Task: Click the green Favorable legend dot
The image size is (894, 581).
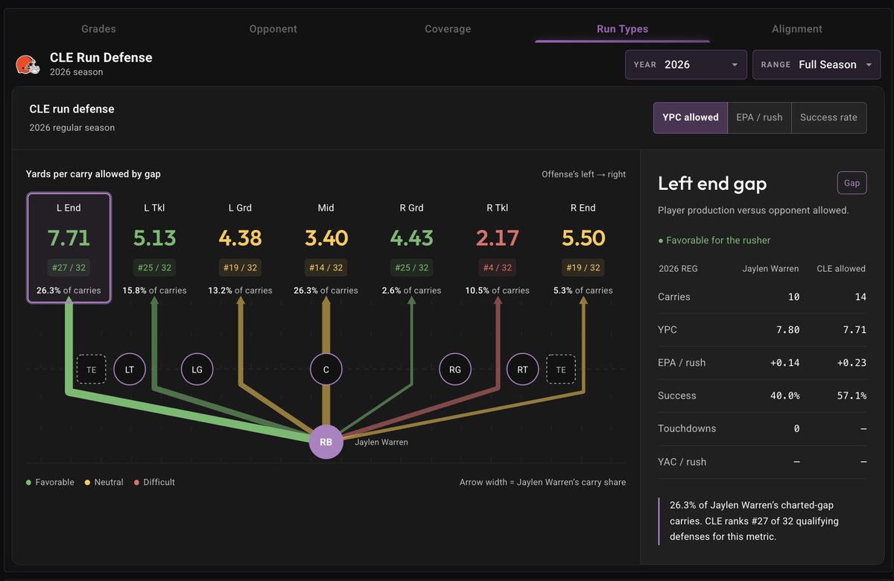Action: [28, 483]
